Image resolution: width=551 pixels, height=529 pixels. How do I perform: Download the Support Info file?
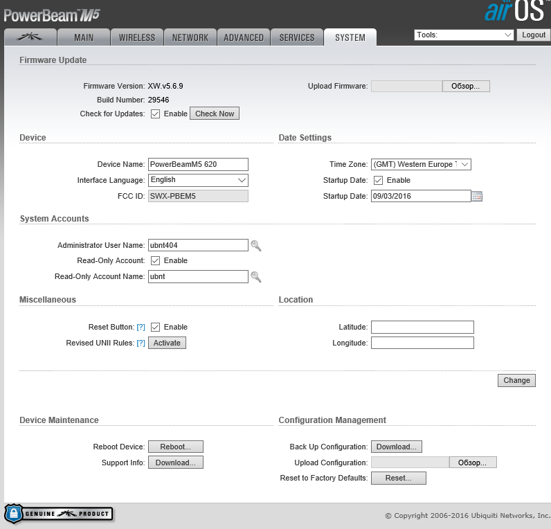[x=176, y=463]
